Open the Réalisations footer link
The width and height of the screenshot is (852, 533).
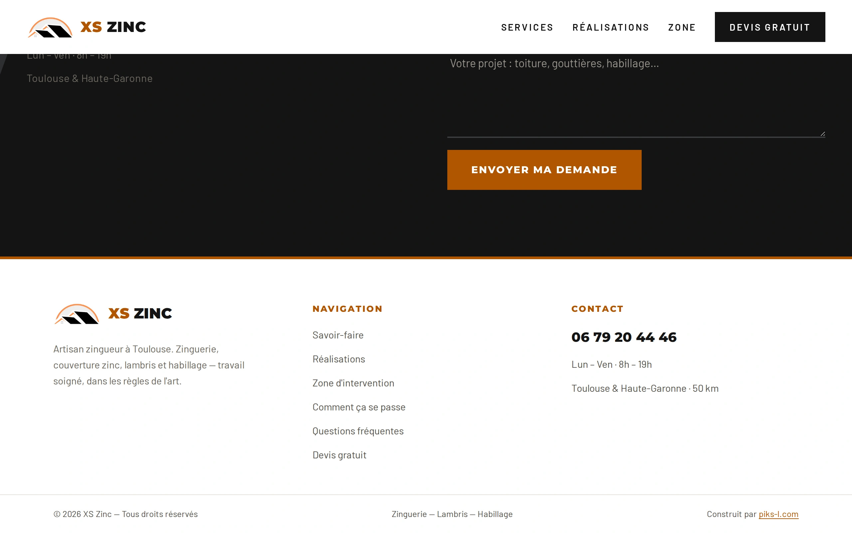(339, 359)
